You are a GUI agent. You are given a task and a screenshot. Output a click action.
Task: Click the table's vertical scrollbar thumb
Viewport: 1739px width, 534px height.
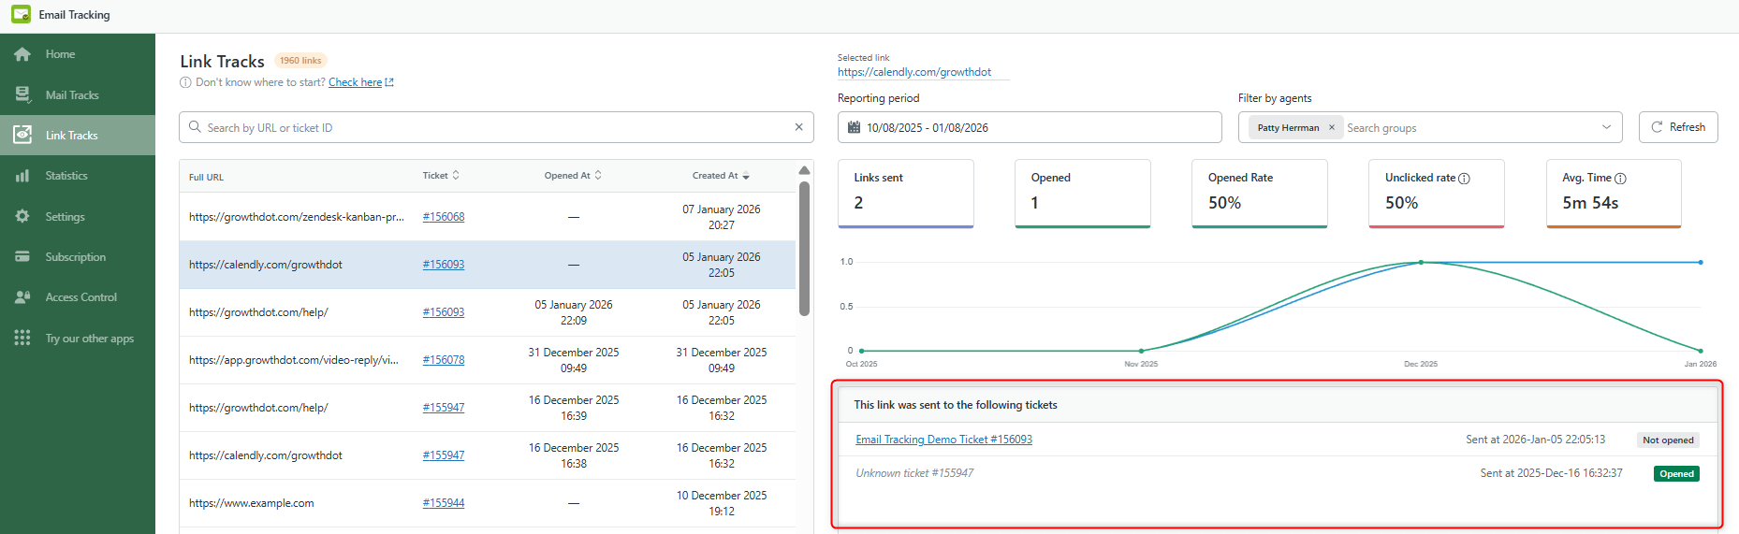(x=804, y=248)
